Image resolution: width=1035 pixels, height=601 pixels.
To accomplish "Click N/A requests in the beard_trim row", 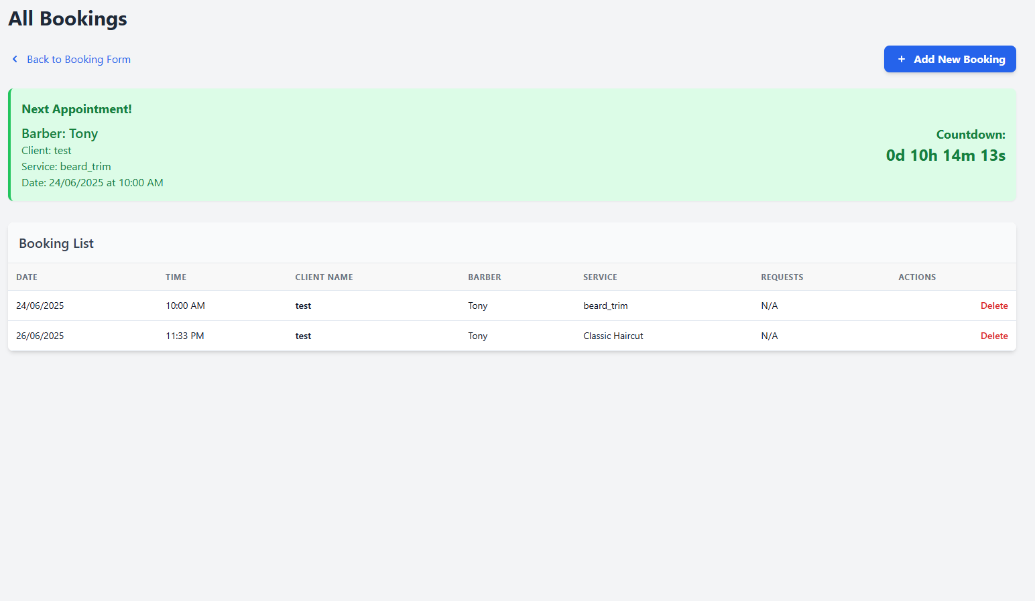I will coord(770,306).
